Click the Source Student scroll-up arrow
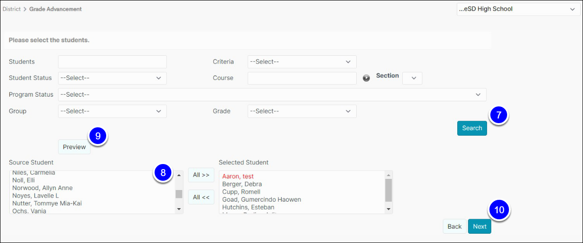The image size is (583, 243). (x=179, y=176)
